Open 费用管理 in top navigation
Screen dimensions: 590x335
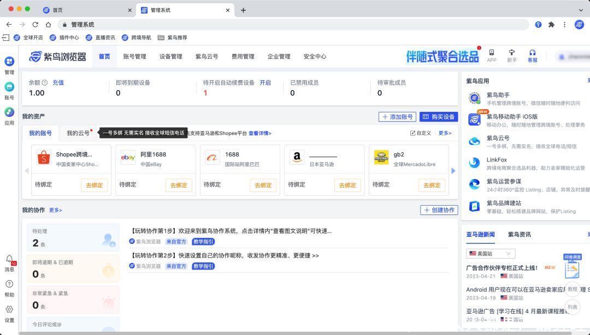pyautogui.click(x=243, y=56)
